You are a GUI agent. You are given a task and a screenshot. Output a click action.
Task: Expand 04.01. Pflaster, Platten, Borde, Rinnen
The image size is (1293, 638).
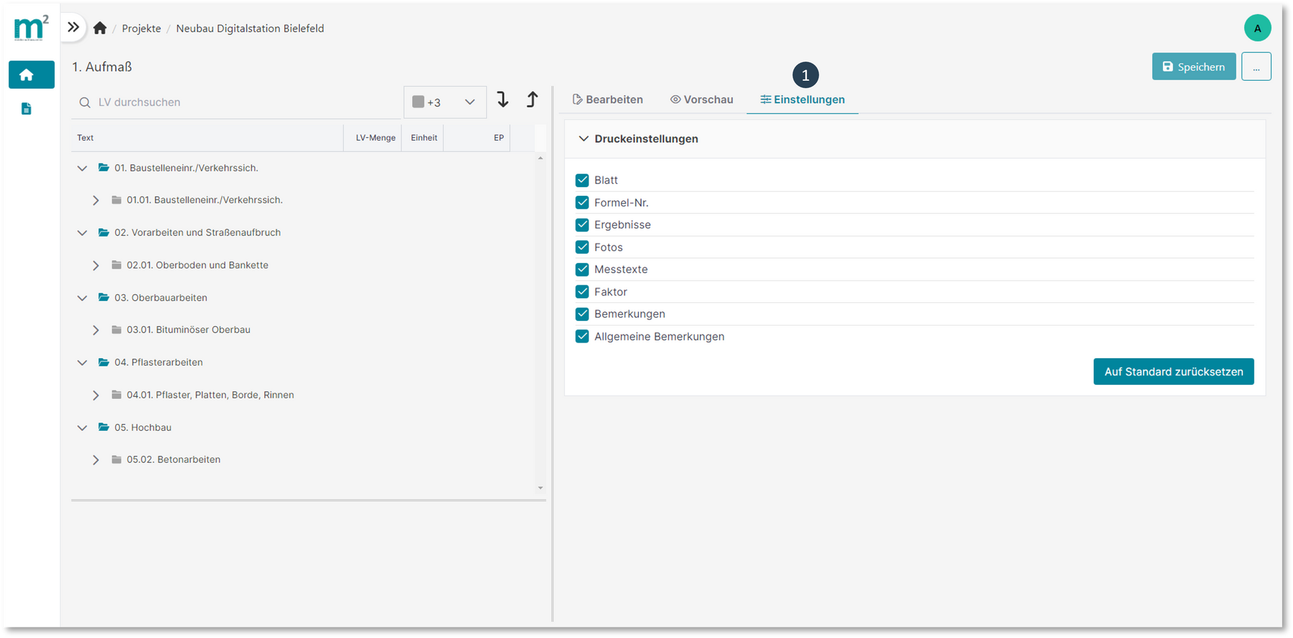(96, 396)
